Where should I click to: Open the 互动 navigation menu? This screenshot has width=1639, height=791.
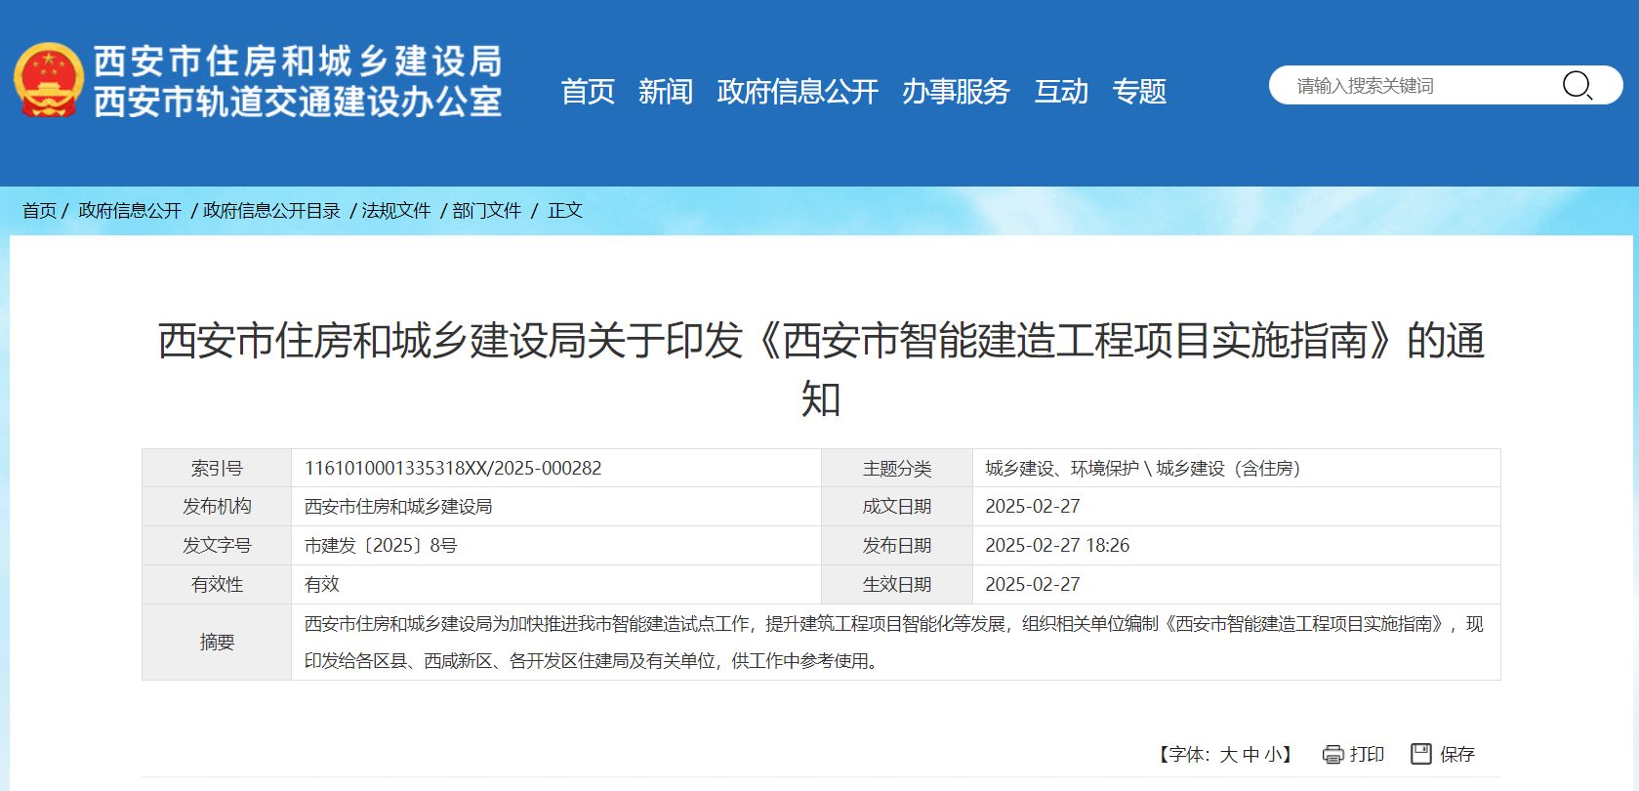1061,92
